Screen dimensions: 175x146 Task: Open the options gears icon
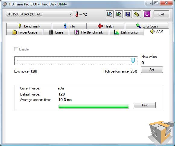click(x=137, y=14)
